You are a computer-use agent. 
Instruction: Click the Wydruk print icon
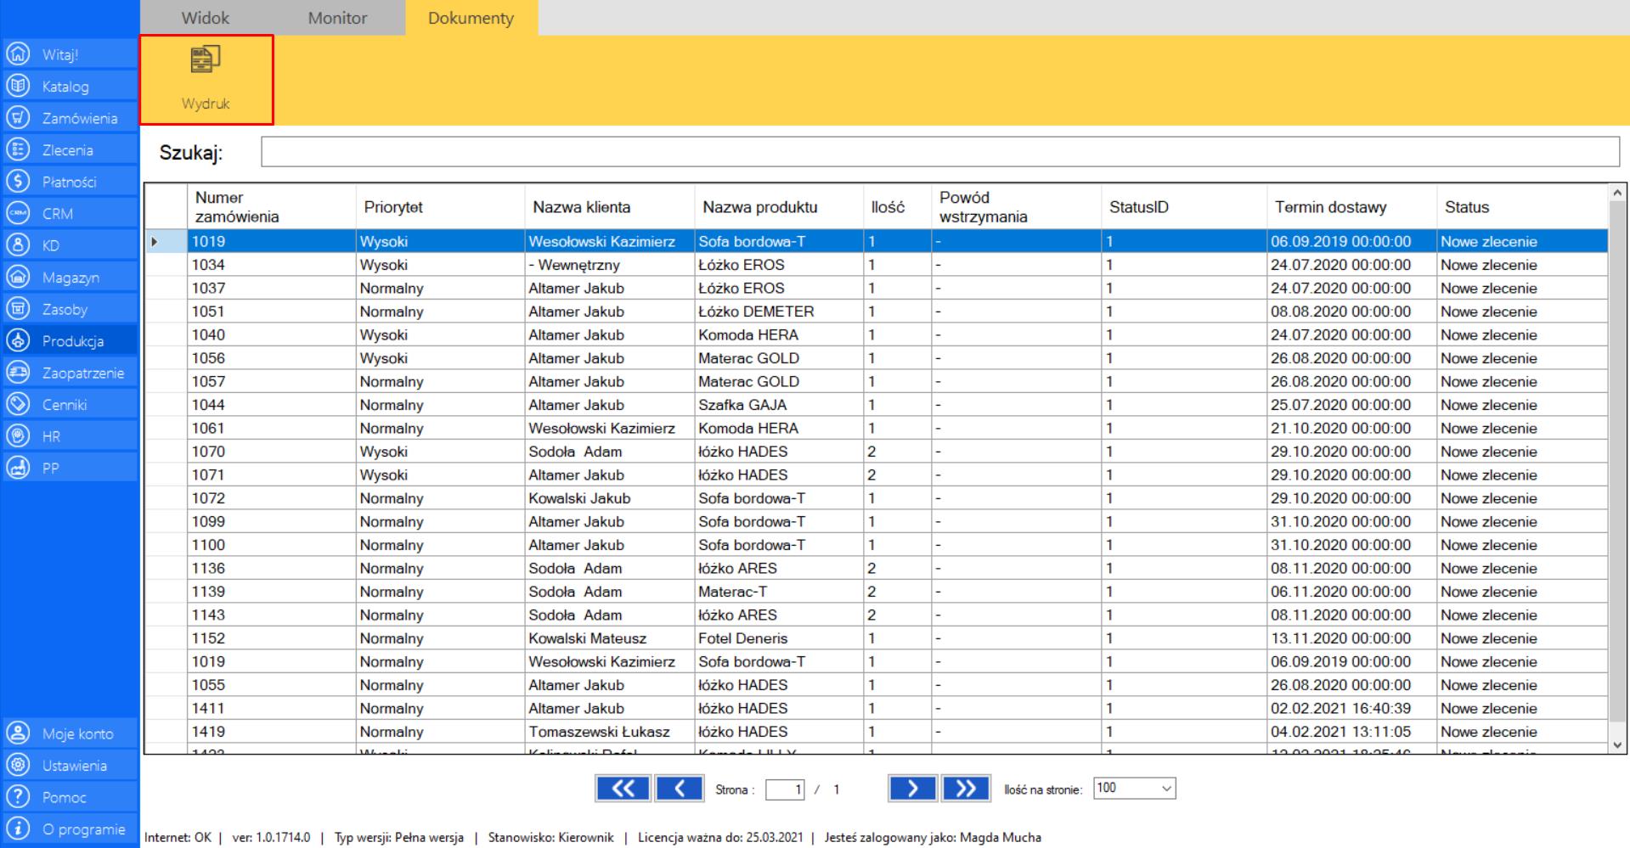coord(206,59)
